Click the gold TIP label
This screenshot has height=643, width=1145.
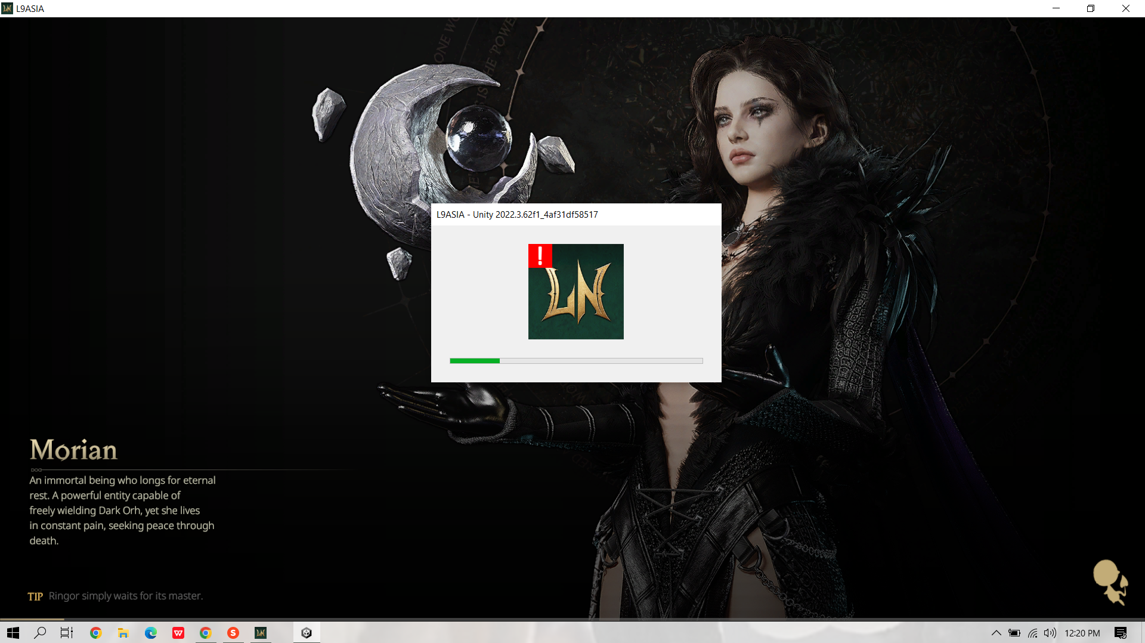(x=35, y=596)
